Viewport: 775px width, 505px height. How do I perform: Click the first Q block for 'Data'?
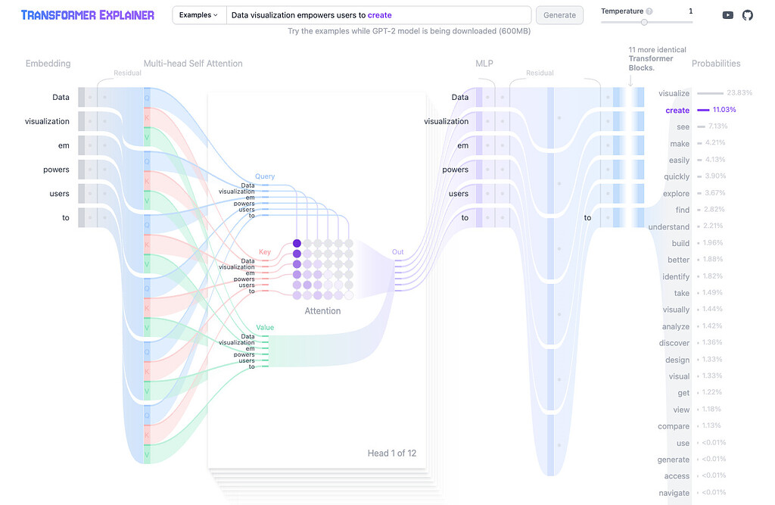pyautogui.click(x=147, y=98)
